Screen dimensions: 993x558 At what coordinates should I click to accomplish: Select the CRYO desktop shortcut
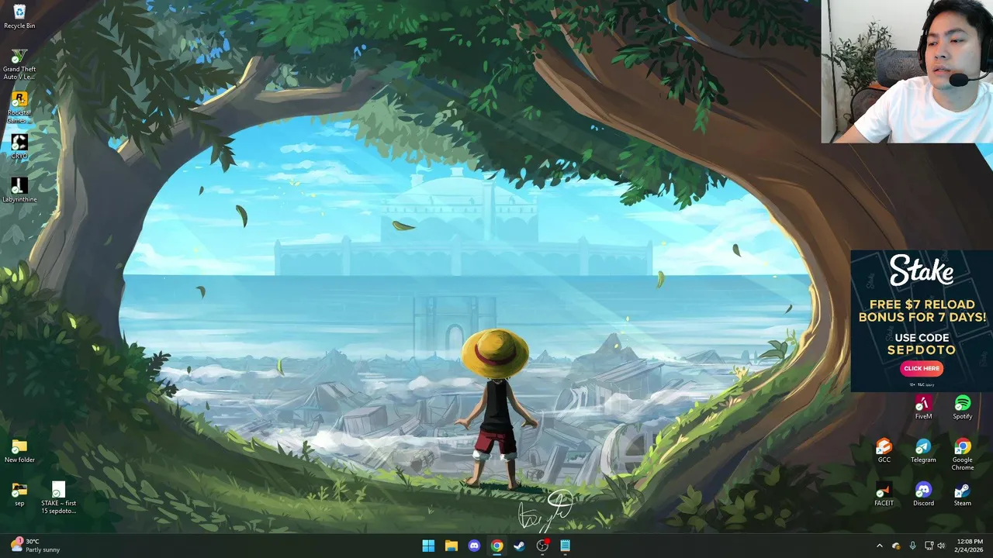pos(19,146)
